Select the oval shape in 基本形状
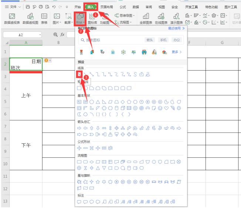This screenshot has height=208, width=241. coord(92,102)
